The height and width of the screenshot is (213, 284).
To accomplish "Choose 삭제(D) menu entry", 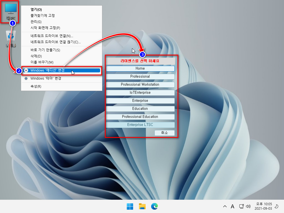I will 62,56.
